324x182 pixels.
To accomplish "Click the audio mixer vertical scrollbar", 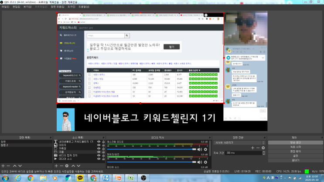I will 210,148.
